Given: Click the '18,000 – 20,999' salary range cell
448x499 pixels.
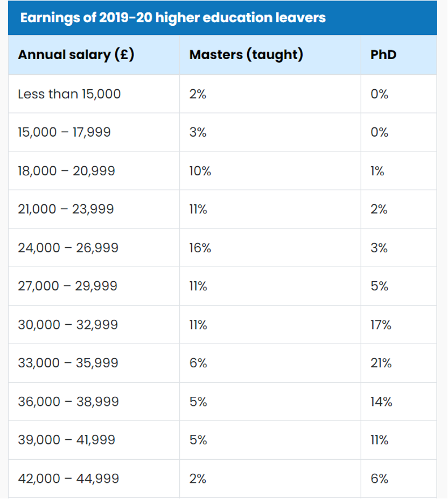Looking at the screenshot, I should click(x=94, y=171).
